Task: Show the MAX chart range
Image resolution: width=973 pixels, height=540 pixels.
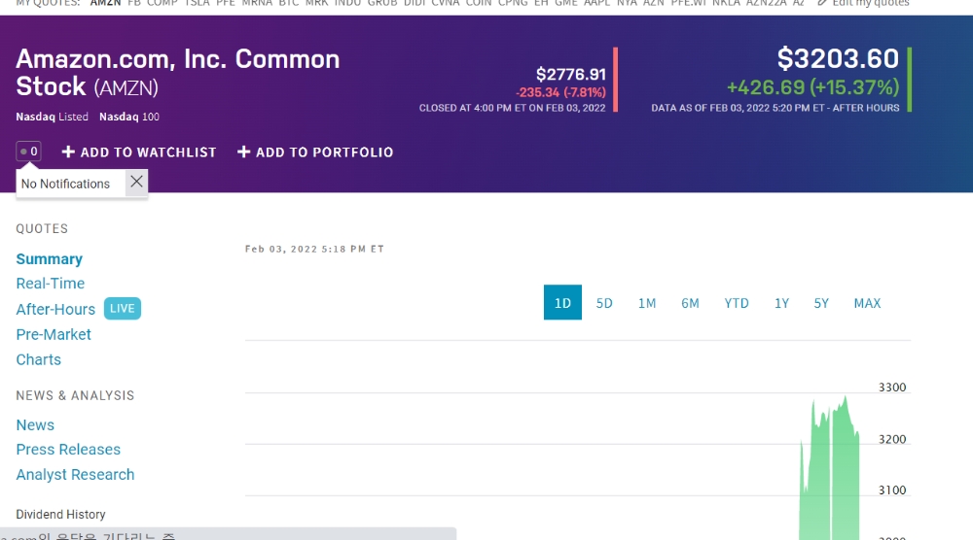Action: pos(868,303)
